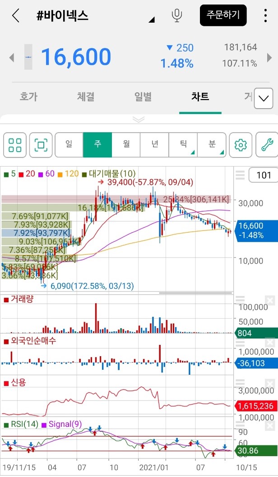Close the 외국인순매수 panel

point(269,342)
